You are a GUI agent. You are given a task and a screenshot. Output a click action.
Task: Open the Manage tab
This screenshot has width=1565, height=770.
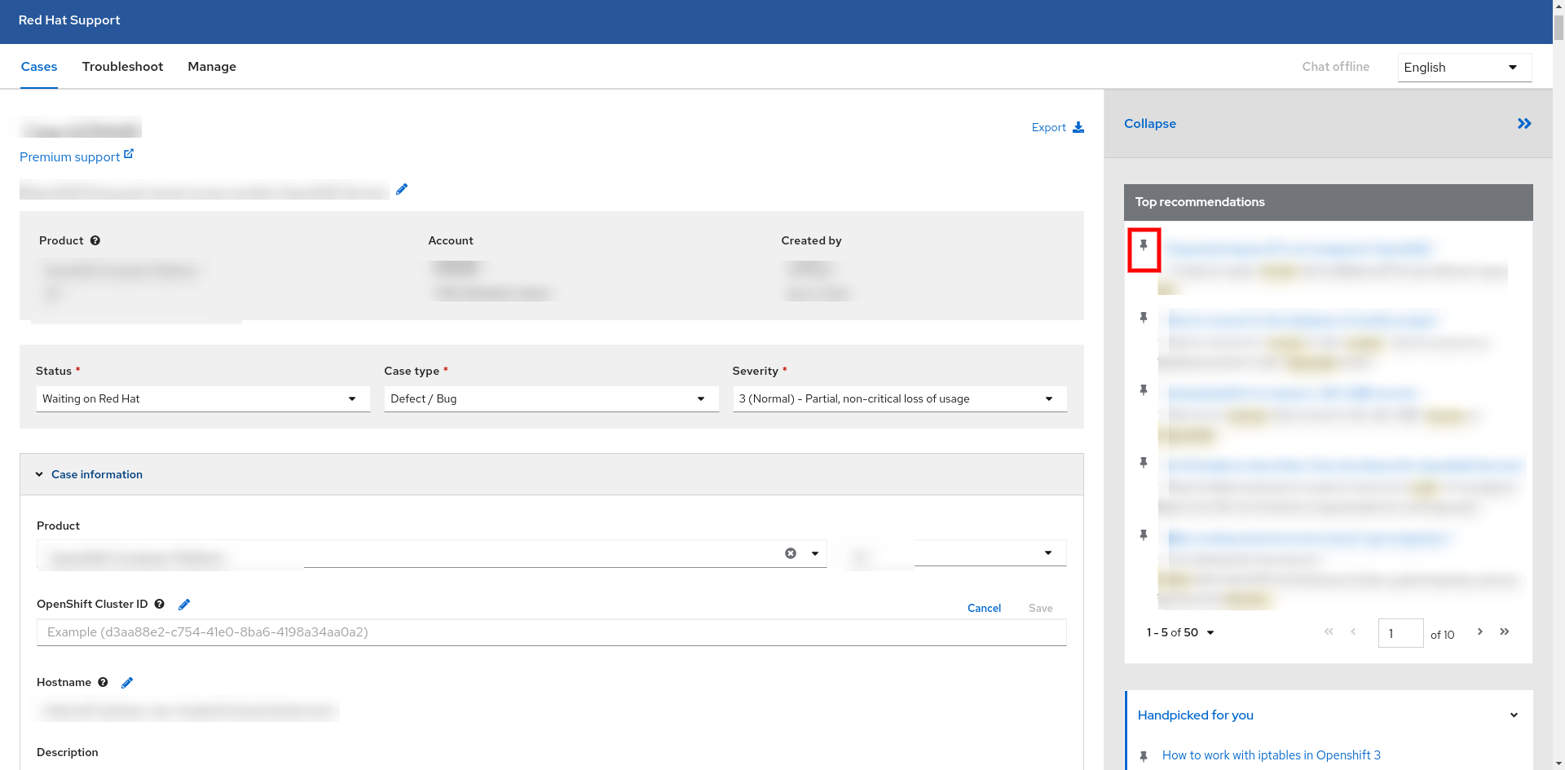coord(212,67)
